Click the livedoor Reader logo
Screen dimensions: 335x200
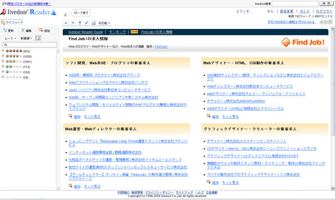click(28, 12)
